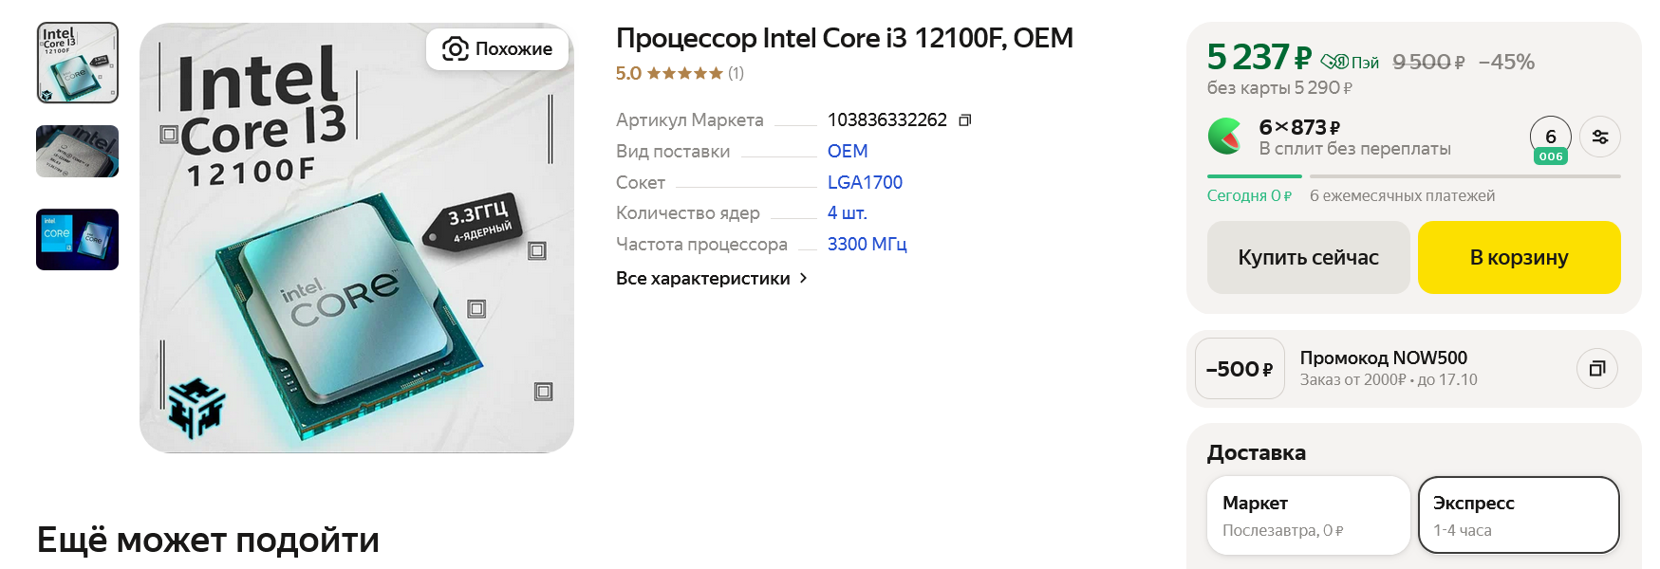Add item with В корзину button

[x=1519, y=258]
